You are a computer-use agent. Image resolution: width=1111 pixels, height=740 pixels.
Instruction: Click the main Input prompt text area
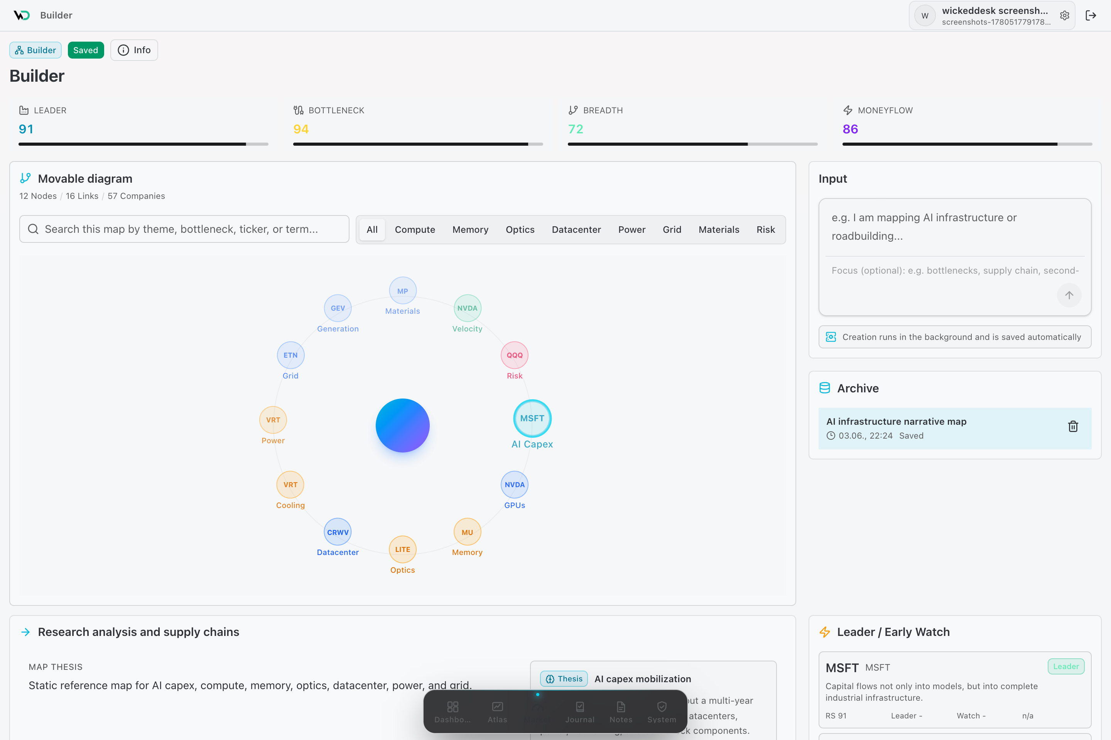pyautogui.click(x=955, y=227)
